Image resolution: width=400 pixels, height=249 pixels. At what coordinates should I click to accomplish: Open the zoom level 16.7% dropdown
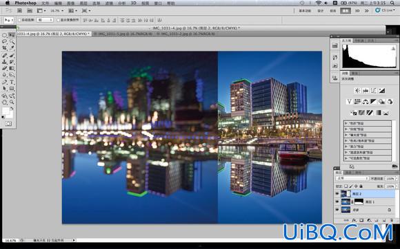pos(57,11)
